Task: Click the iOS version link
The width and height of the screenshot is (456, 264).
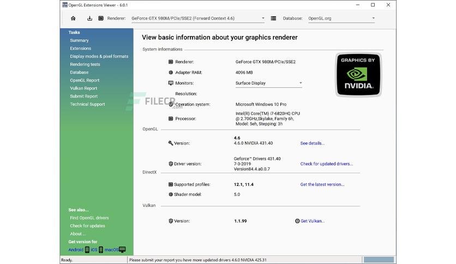Action: pyautogui.click(x=94, y=250)
